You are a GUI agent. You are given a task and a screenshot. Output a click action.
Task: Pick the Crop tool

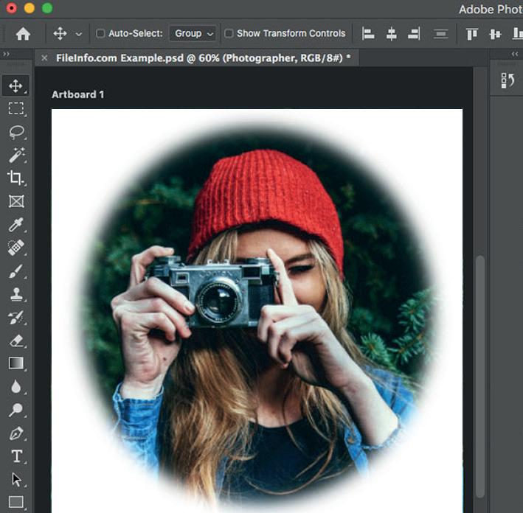pyautogui.click(x=15, y=178)
